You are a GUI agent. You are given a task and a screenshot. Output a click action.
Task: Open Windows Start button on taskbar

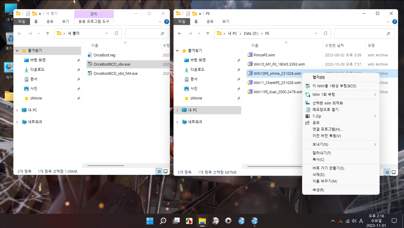(x=150, y=221)
